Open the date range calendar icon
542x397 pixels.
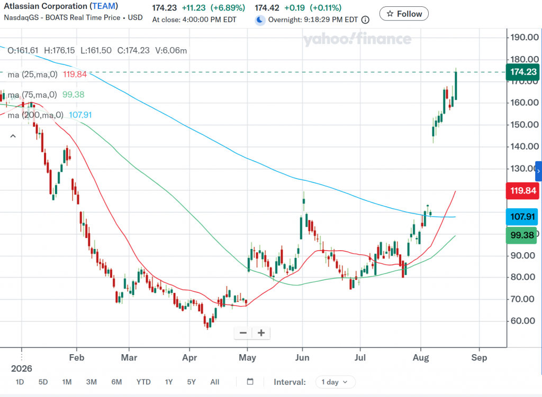[x=250, y=382]
